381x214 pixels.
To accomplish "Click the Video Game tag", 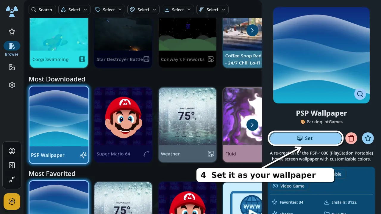I will (x=289, y=186).
